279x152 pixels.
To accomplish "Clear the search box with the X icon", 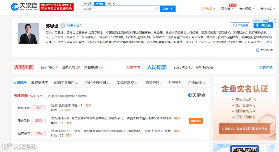I will coord(157,9).
